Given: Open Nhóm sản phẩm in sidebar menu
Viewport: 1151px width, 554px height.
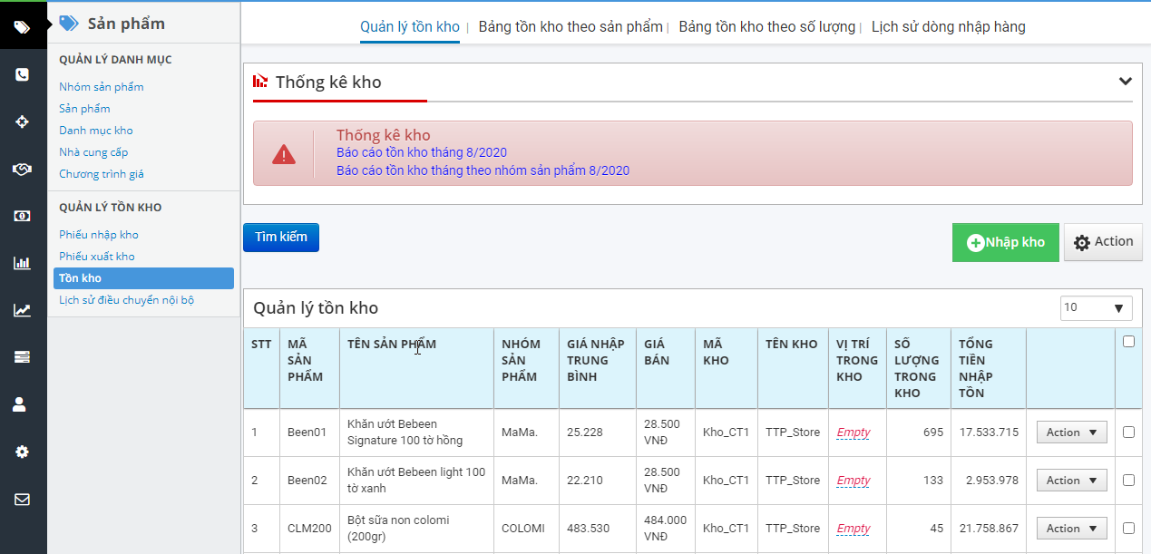Looking at the screenshot, I should [x=102, y=87].
